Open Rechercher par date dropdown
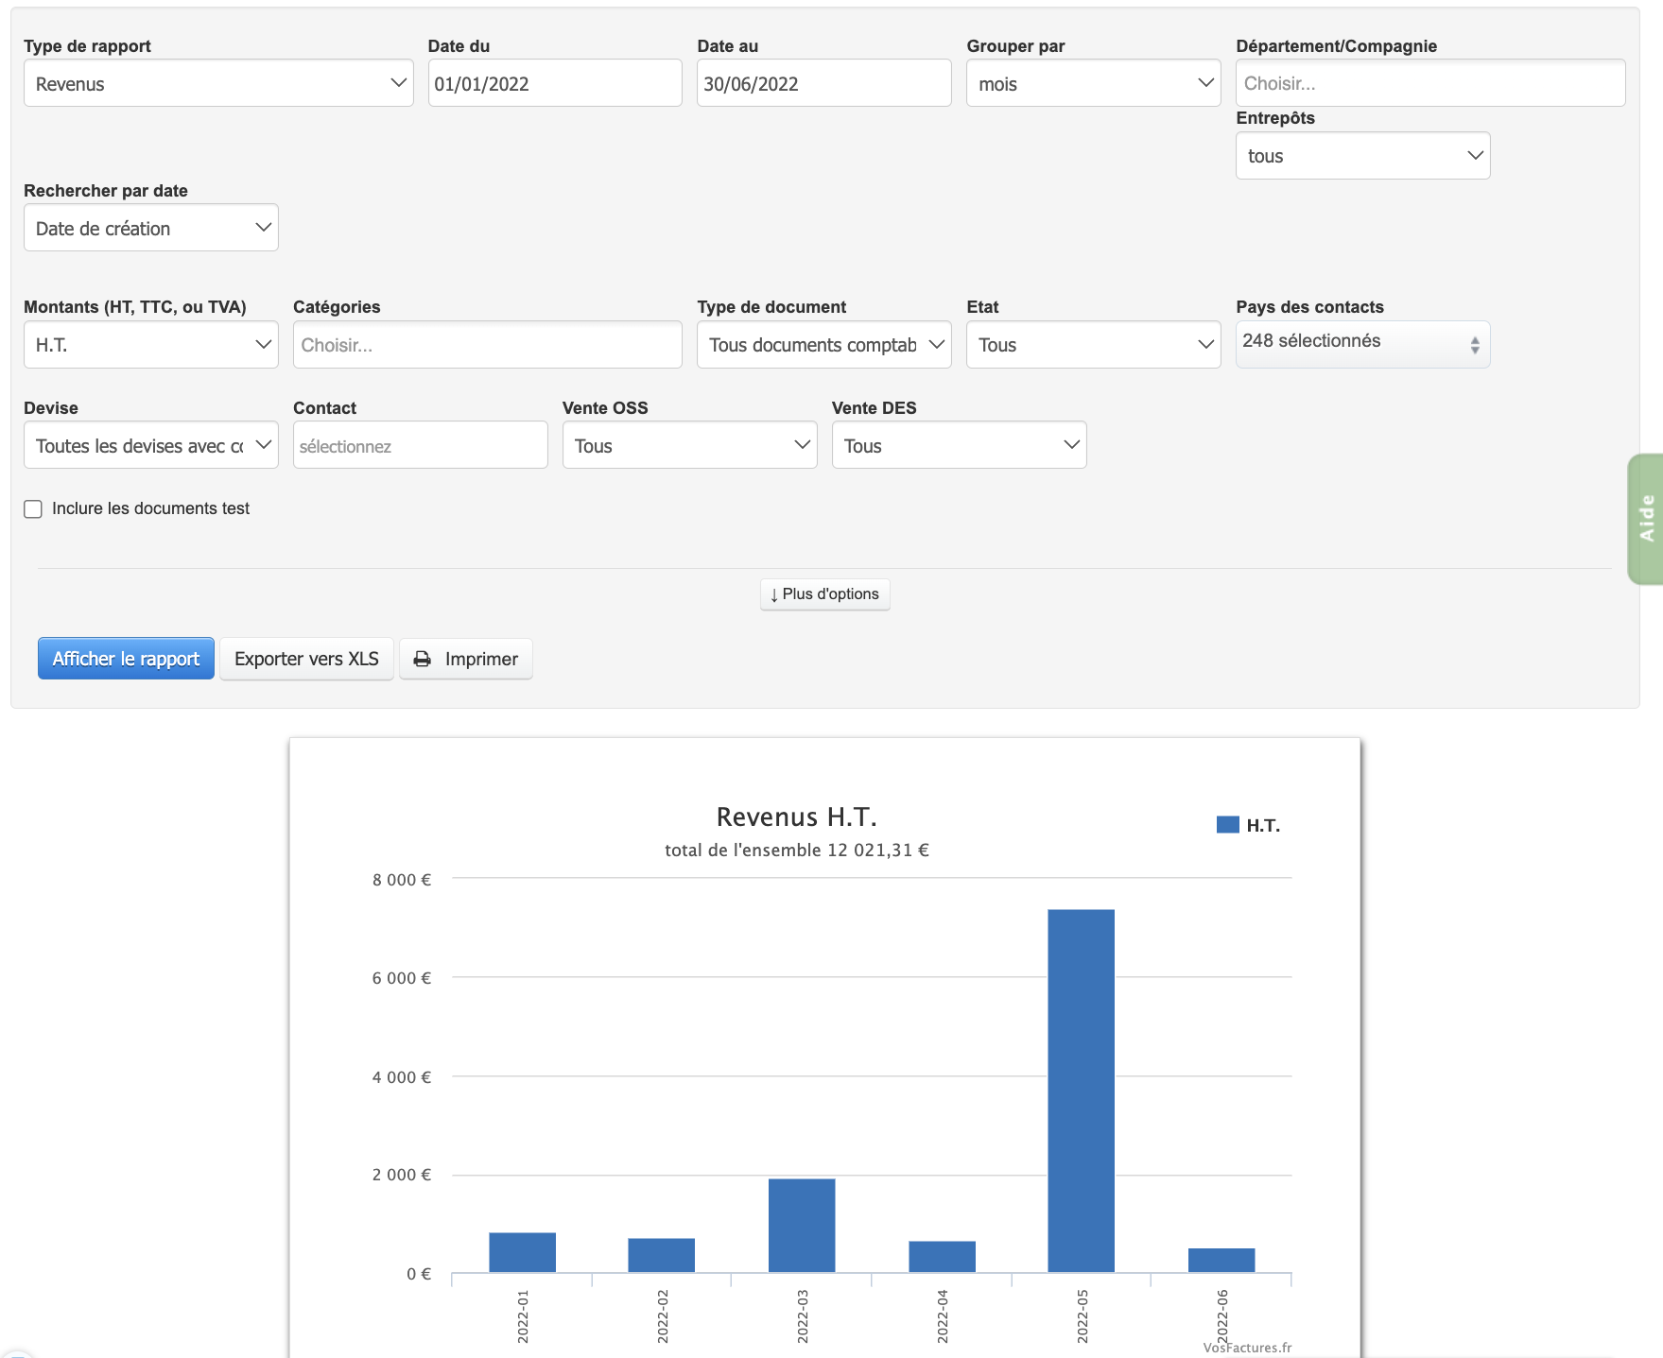The image size is (1663, 1358). [151, 228]
